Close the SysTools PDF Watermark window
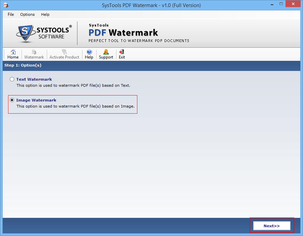 tap(293, 4)
